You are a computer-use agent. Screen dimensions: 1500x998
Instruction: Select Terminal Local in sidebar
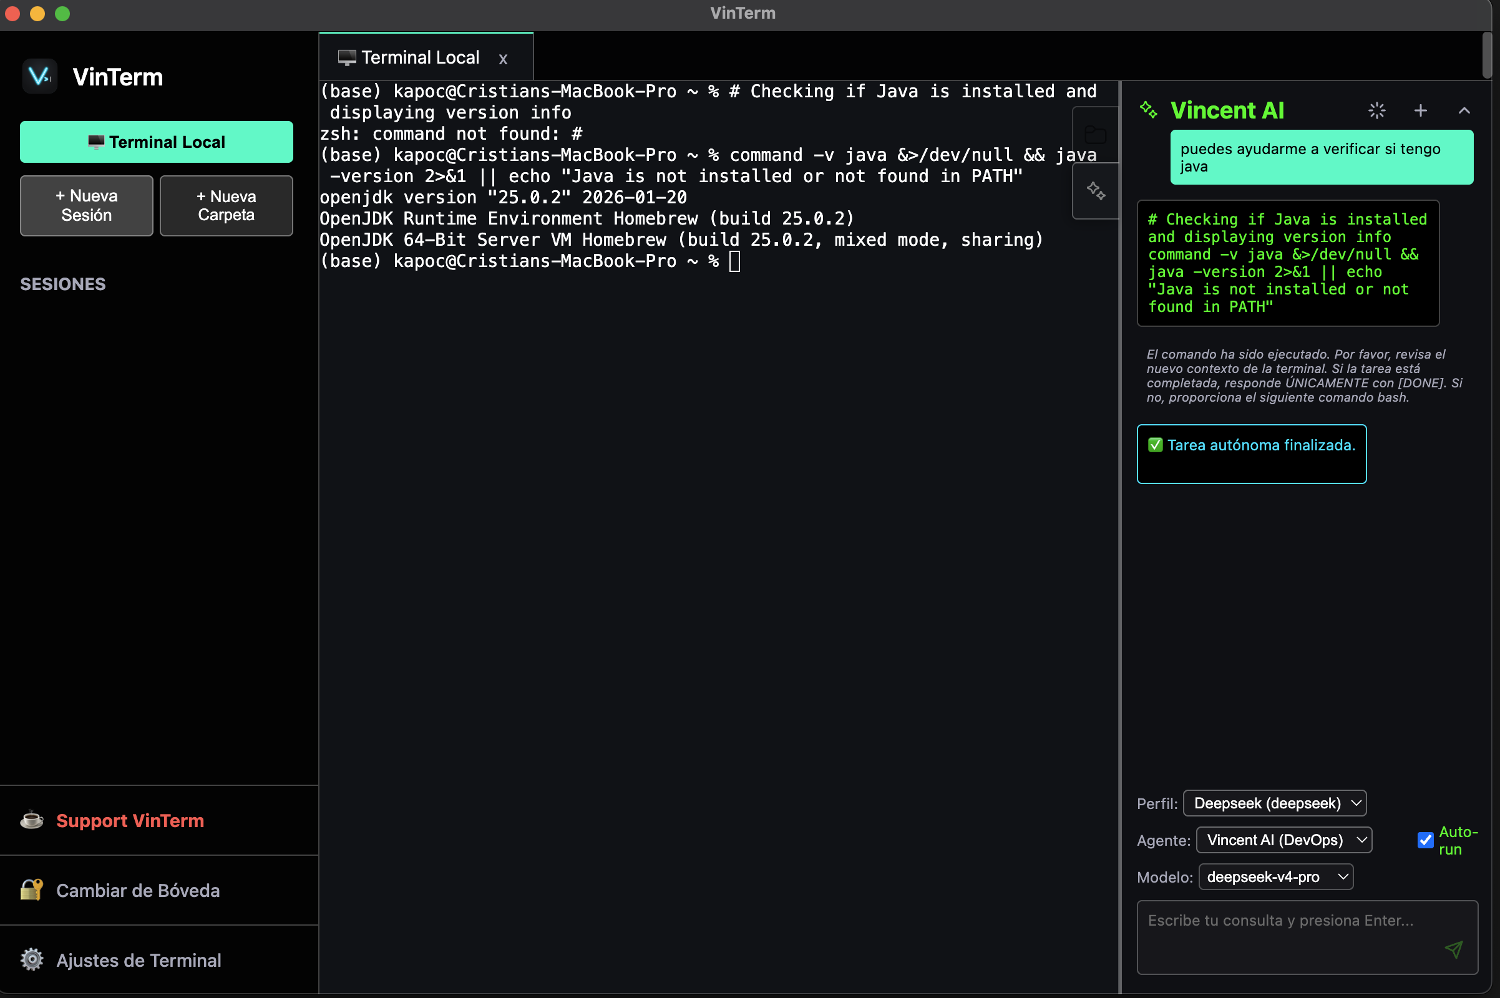[x=157, y=142]
